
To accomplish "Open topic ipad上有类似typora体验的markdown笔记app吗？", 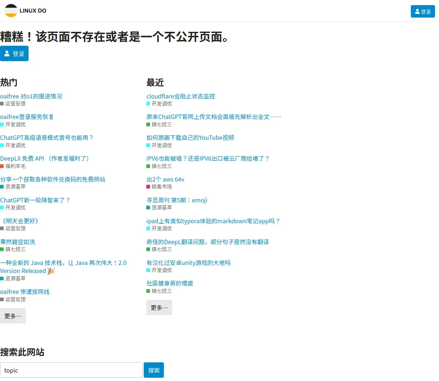I will 213,221.
